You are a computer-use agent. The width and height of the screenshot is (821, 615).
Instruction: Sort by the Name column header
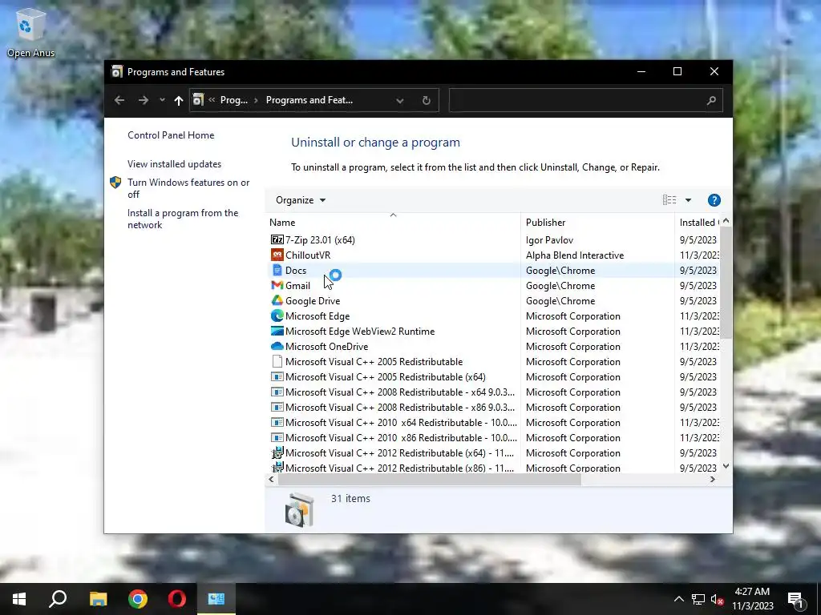[393, 223]
